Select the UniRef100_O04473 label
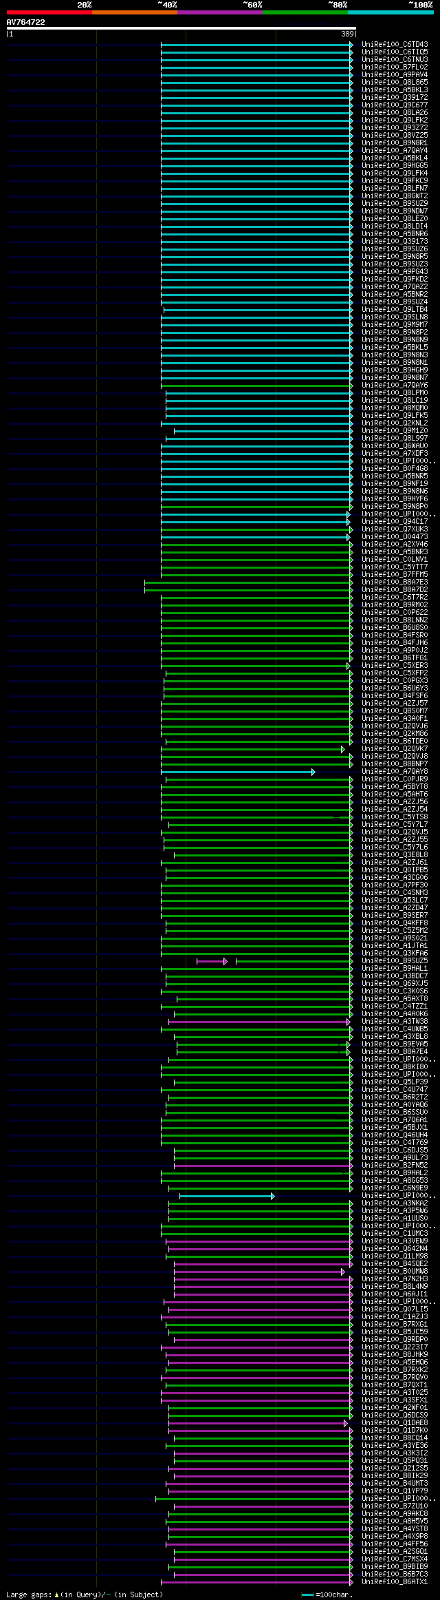 coord(395,537)
